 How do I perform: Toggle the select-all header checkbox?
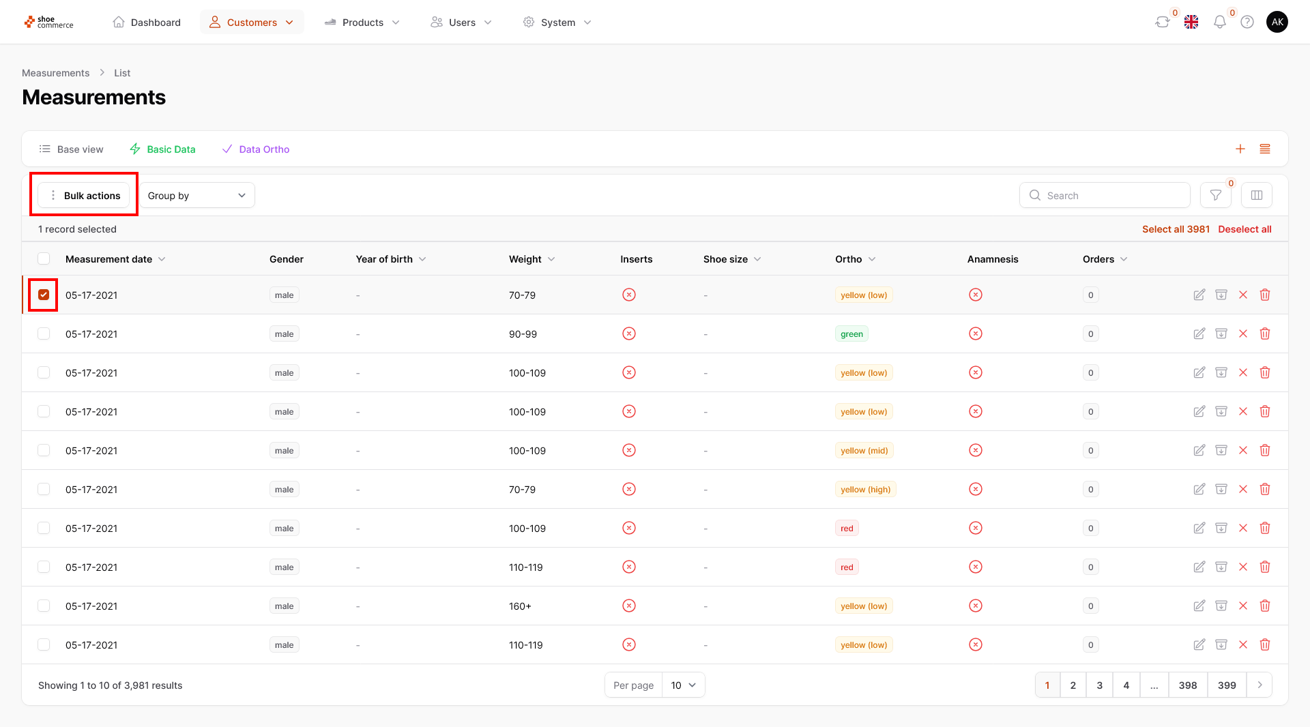(44, 259)
